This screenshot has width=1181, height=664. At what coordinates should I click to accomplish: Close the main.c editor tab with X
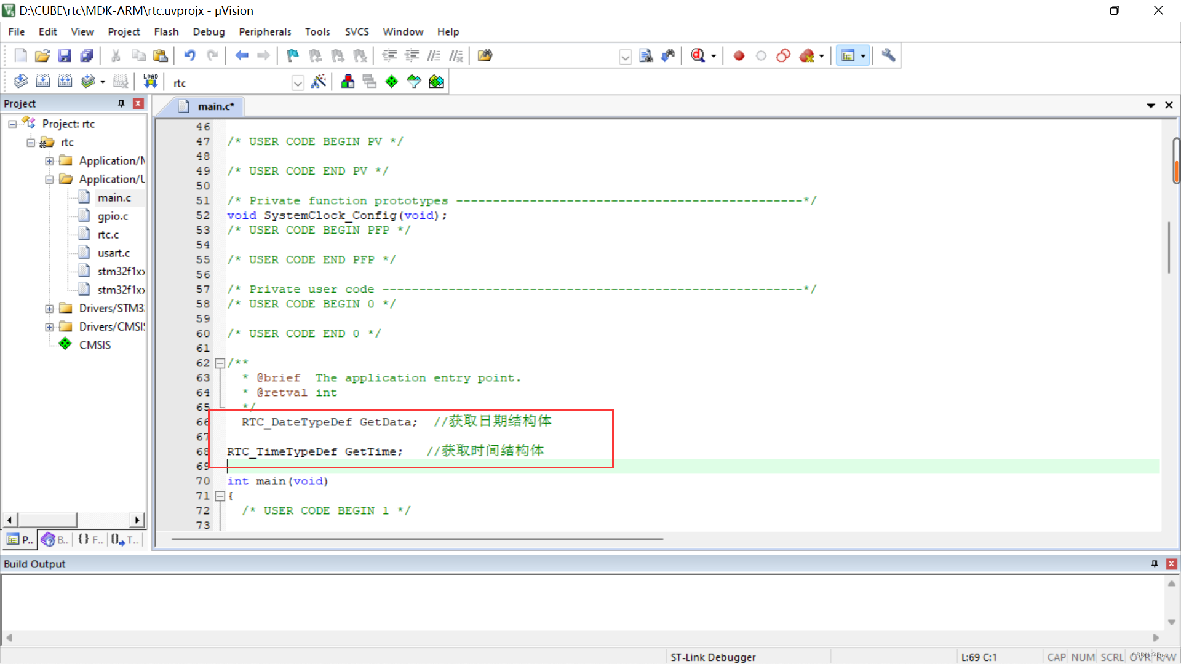(x=1169, y=106)
